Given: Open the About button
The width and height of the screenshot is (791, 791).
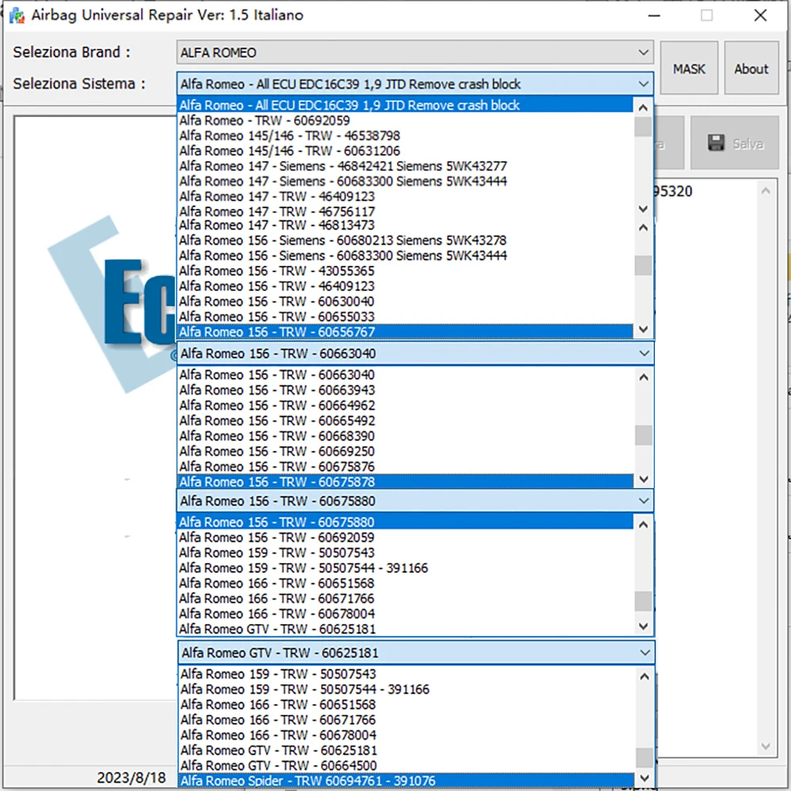Looking at the screenshot, I should [x=751, y=68].
